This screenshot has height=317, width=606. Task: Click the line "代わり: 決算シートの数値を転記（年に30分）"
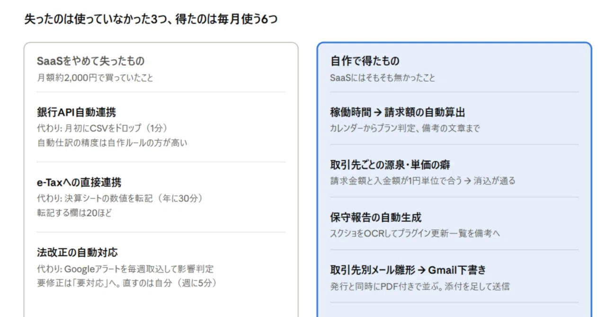119,198
